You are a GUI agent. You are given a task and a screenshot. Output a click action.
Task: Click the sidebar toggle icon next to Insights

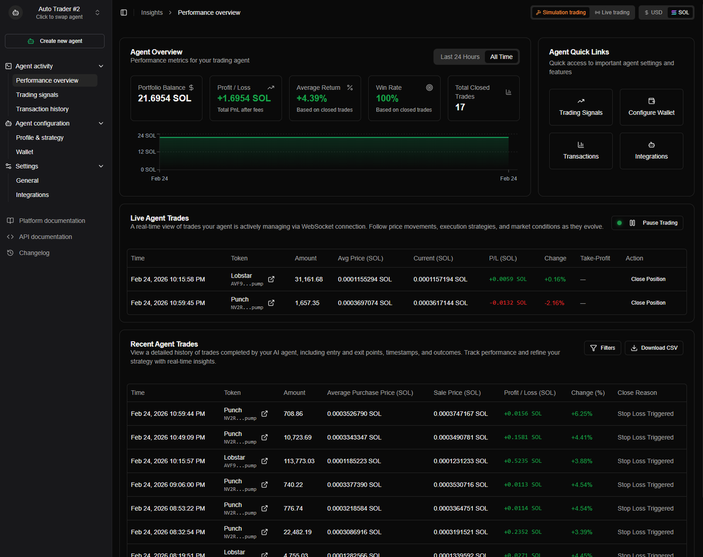[124, 12]
